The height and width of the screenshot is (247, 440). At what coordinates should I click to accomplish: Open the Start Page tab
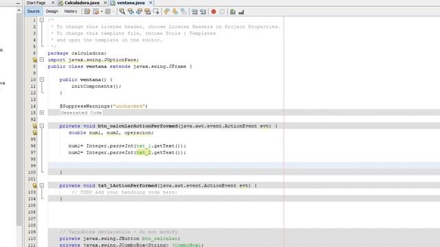coord(36,3)
